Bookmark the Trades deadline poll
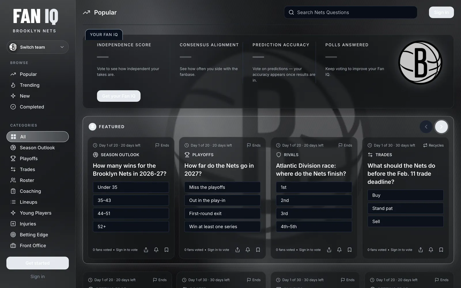This screenshot has height=288, width=461. click(x=441, y=250)
